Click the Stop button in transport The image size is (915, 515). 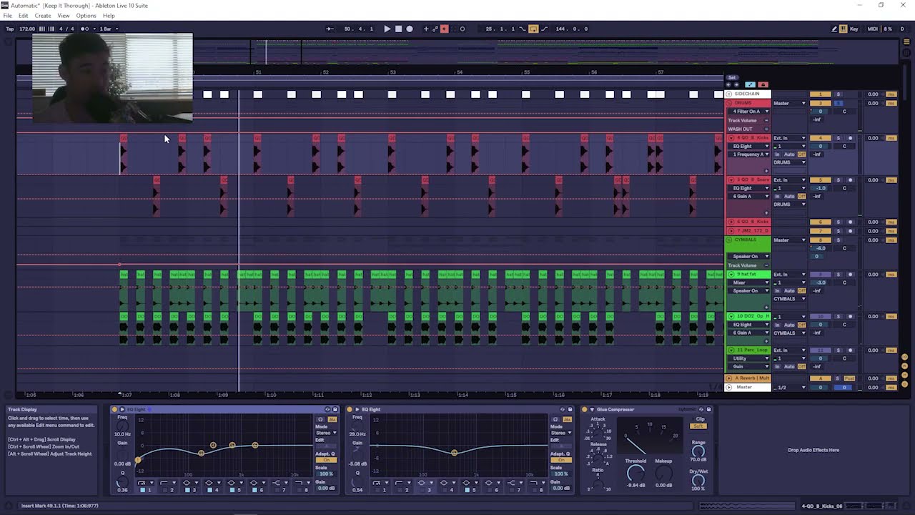pos(398,29)
